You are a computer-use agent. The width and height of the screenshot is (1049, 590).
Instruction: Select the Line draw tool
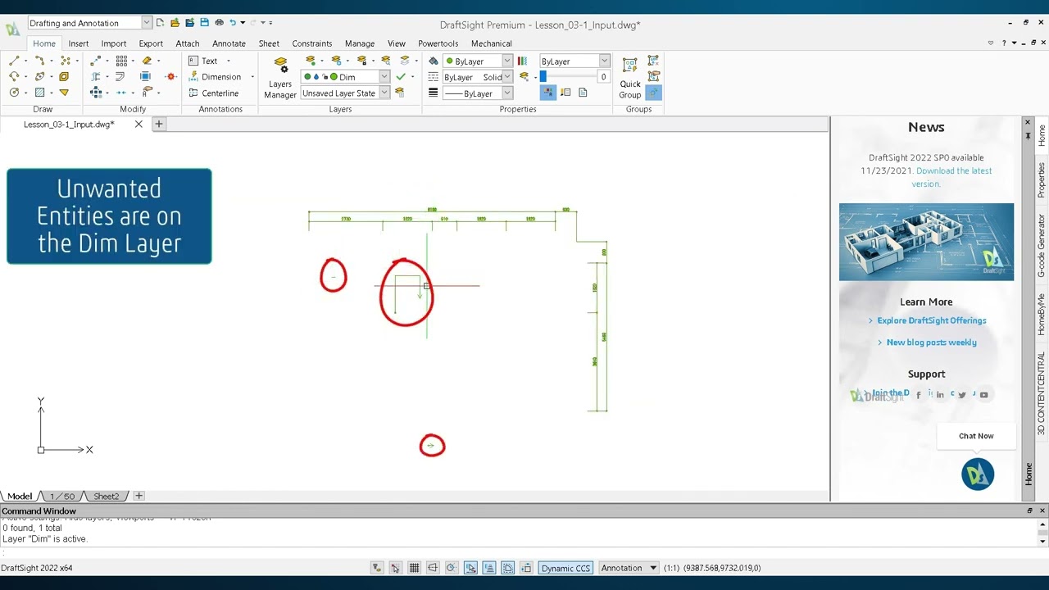tap(14, 61)
